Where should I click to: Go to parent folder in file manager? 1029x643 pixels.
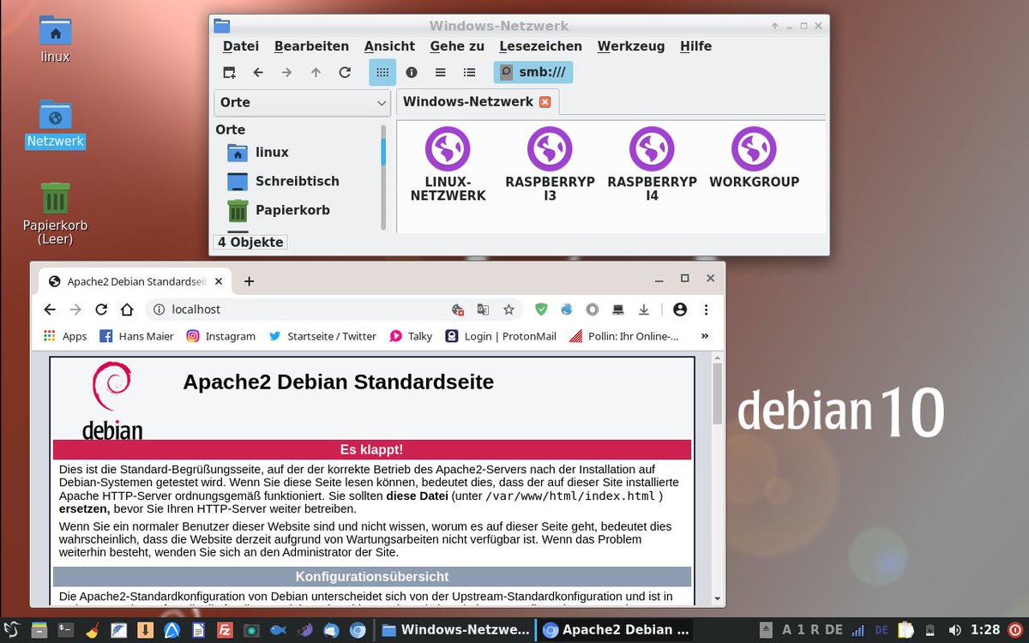pos(316,73)
